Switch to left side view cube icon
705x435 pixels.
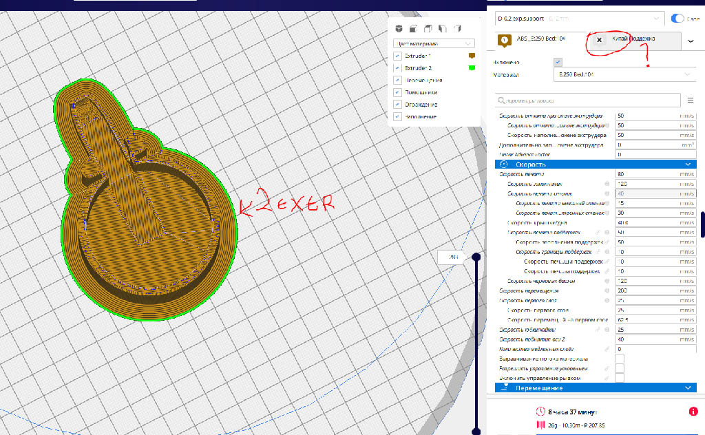coord(443,29)
